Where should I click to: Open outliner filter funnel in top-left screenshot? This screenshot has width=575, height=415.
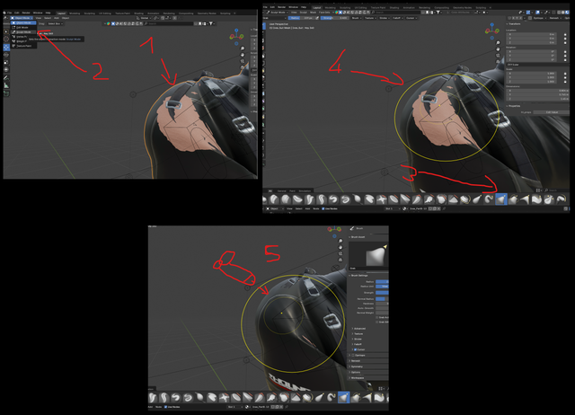tap(211, 23)
